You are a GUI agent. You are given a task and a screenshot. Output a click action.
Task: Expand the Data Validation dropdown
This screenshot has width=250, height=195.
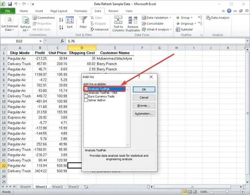tap(170, 18)
